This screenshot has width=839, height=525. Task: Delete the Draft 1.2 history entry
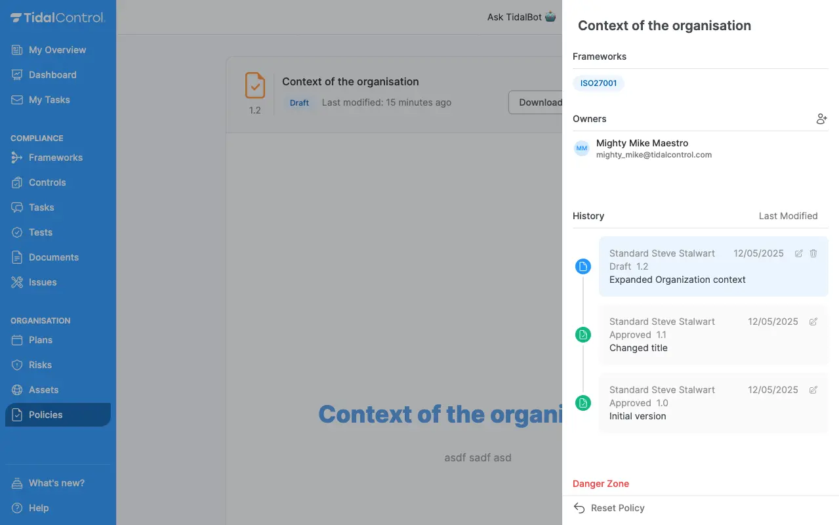813,253
